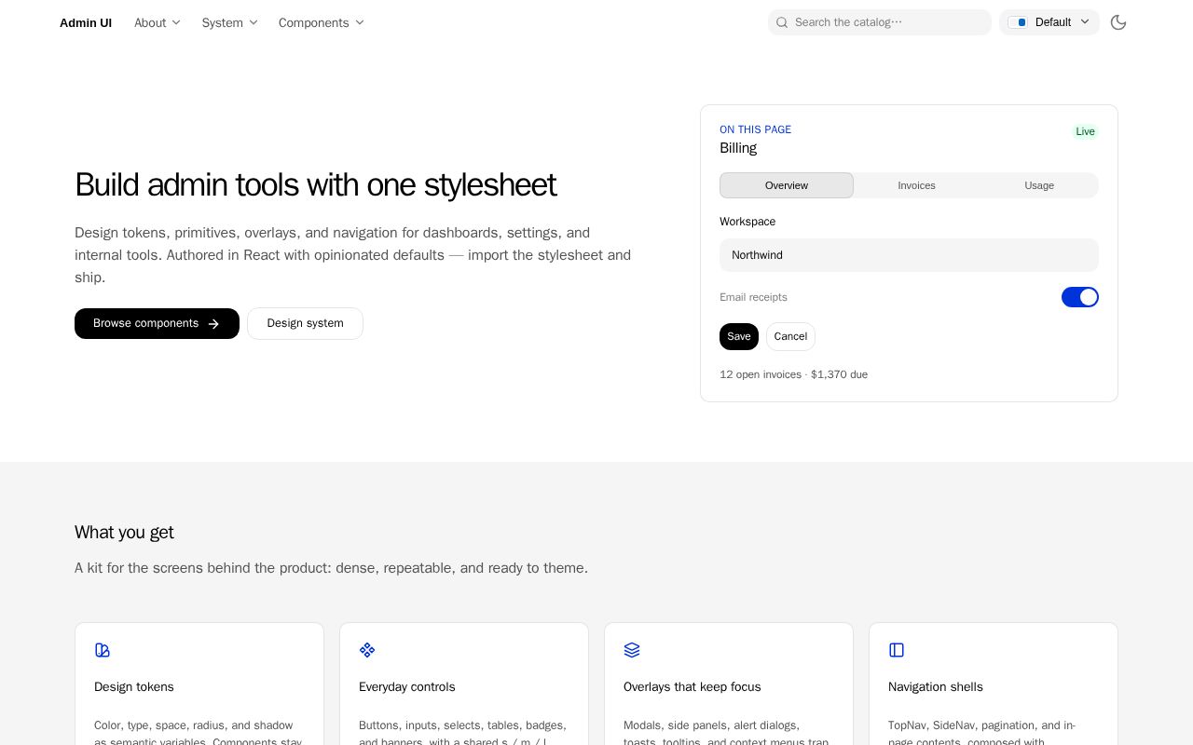
Task: Click the Cancel button
Action: point(790,336)
